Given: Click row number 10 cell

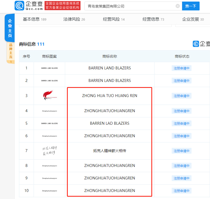Looking at the screenshot, I should (x=26, y=191).
